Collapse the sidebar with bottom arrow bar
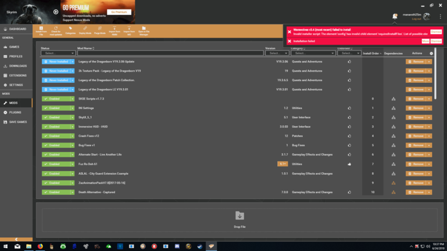Screen dimensions: 447x251 [x=16, y=239]
